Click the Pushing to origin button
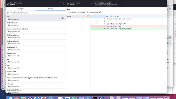The height and width of the screenshot is (99, 176). (x=108, y=4)
